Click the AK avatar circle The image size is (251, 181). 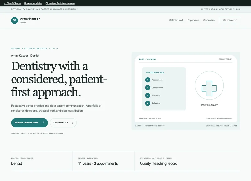[14, 20]
